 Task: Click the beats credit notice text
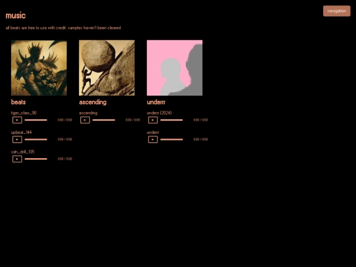63,28
